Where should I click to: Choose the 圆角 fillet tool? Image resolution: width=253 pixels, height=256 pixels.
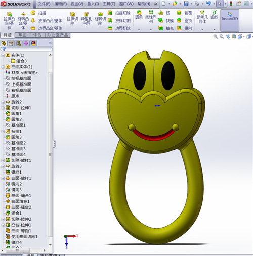tap(139, 15)
